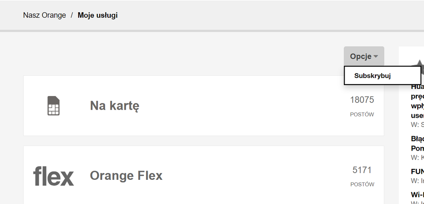Click board link below the Hua post

[418, 125]
